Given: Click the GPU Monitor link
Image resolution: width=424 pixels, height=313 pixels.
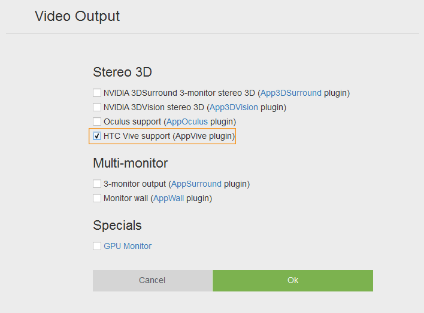Looking at the screenshot, I should pos(128,246).
